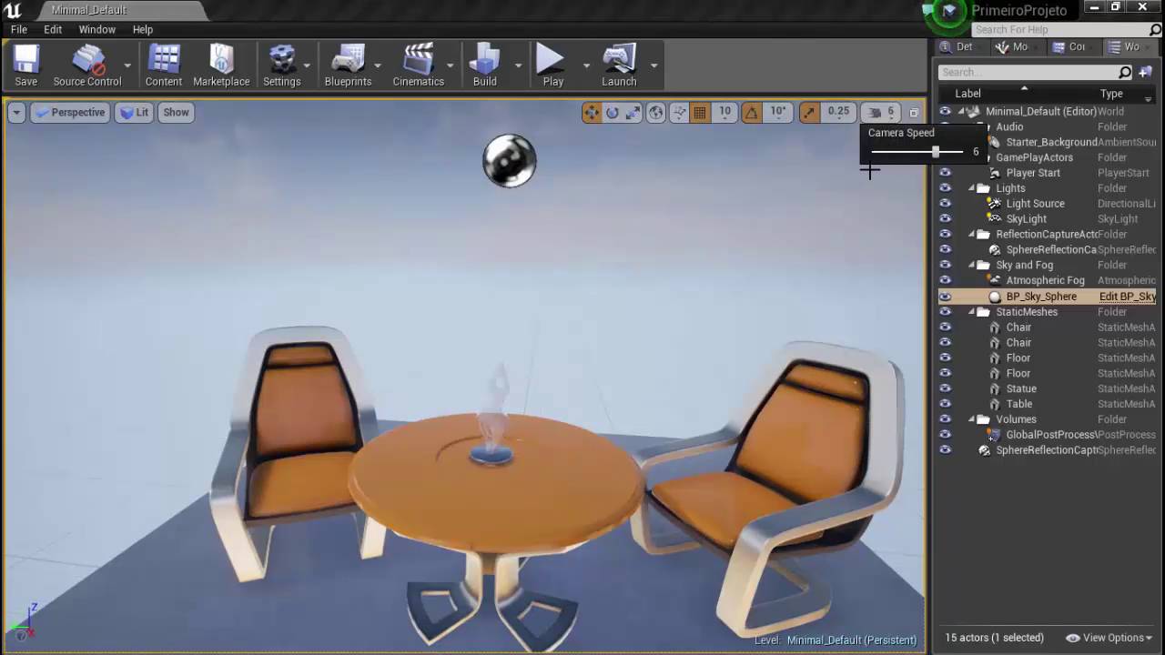Click the search magnifier in Search For Help
The height and width of the screenshot is (655, 1165).
tap(1156, 30)
